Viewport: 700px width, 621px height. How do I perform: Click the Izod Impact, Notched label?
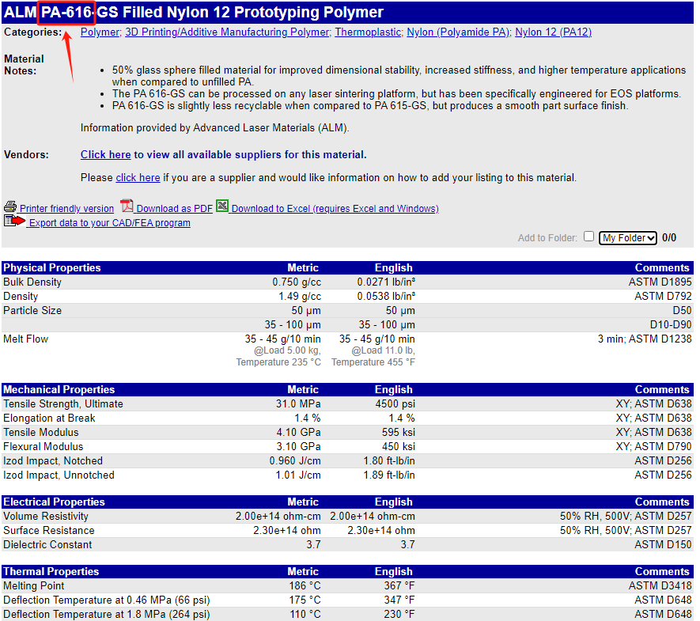[53, 461]
